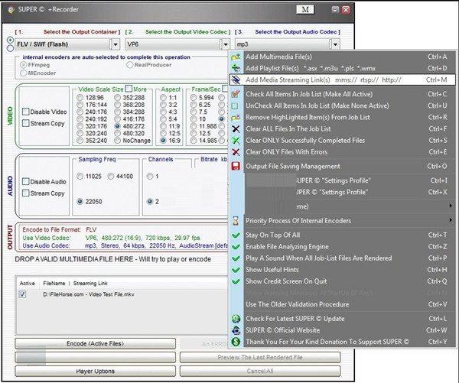Click Add Multimedia File(s) icon
The height and width of the screenshot is (383, 459).
point(236,57)
